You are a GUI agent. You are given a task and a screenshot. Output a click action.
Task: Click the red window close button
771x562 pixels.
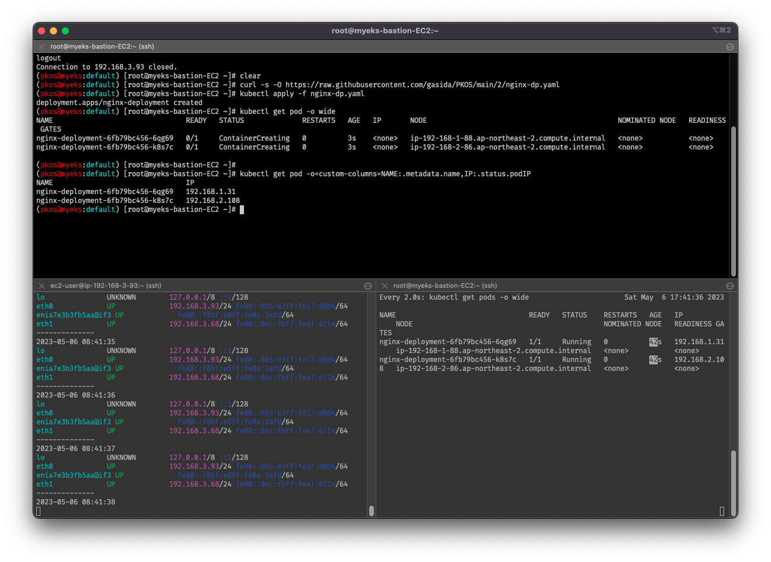point(42,31)
